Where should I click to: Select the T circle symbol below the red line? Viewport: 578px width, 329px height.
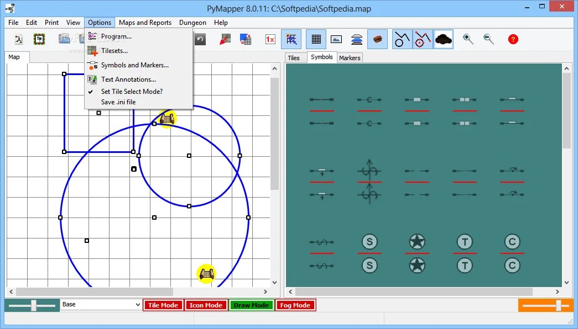(465, 266)
